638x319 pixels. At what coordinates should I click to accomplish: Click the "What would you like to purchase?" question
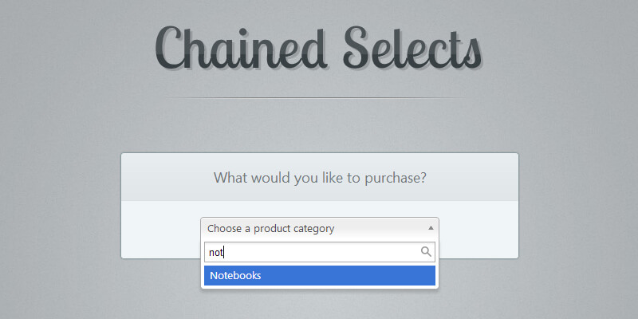[319, 178]
